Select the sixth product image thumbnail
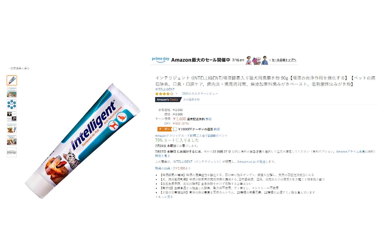This screenshot has width=386, height=232. tap(12, 140)
